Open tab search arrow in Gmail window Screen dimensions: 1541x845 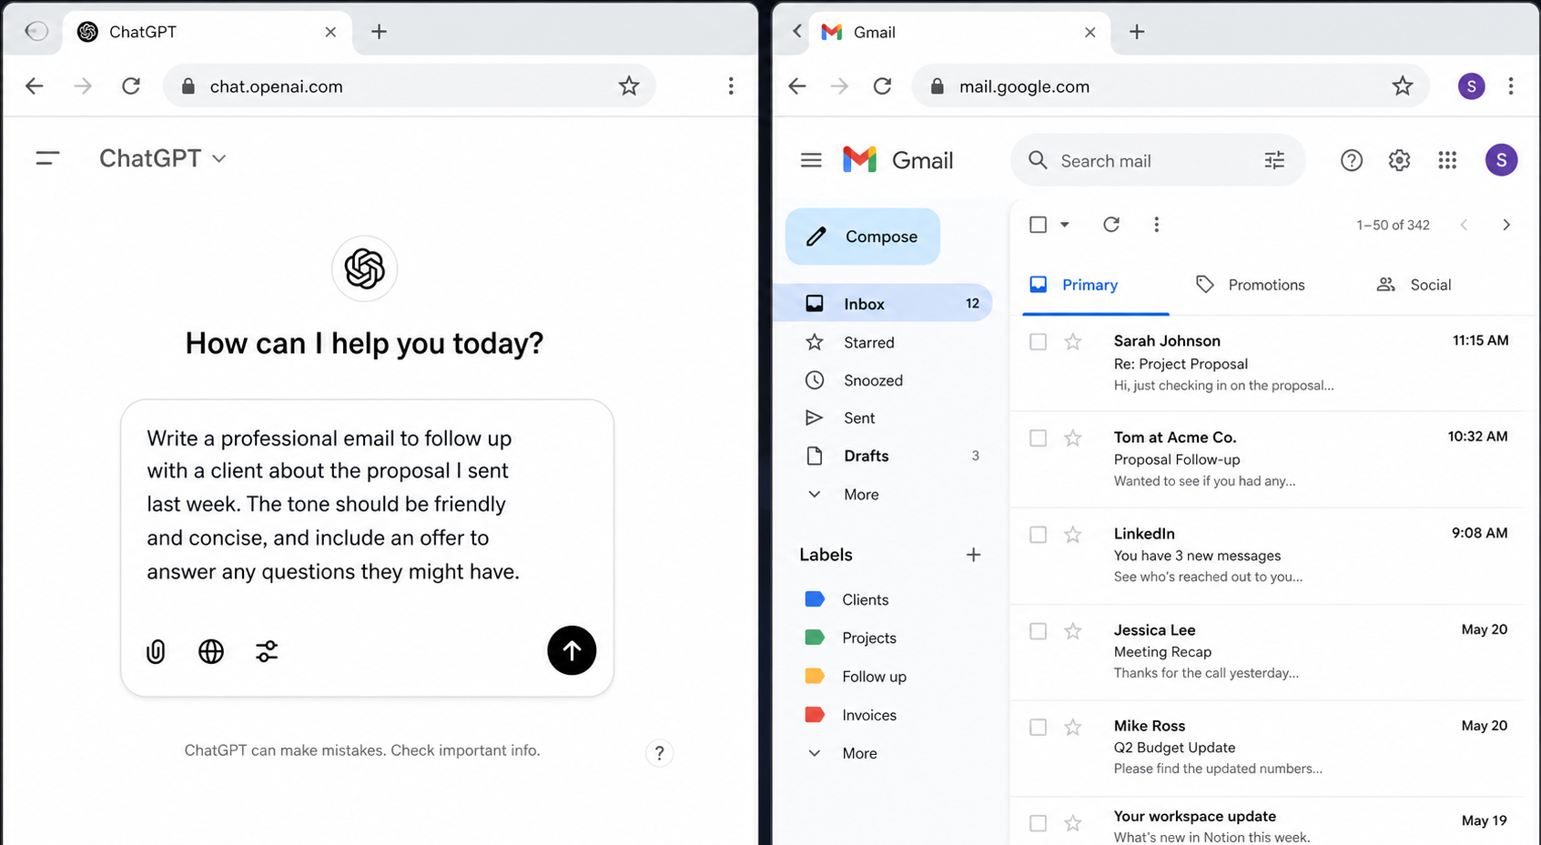(797, 32)
